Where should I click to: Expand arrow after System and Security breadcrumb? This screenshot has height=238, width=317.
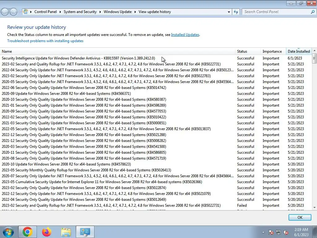(100, 12)
